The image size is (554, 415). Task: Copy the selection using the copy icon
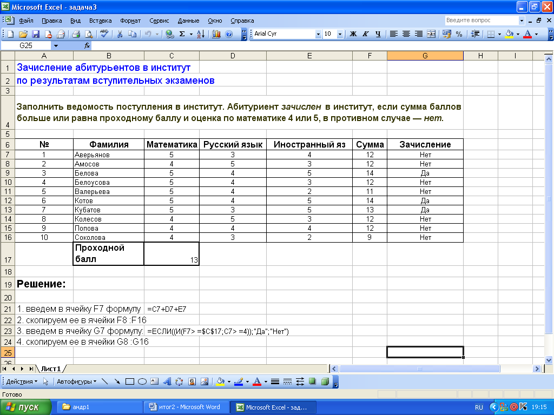coord(132,34)
